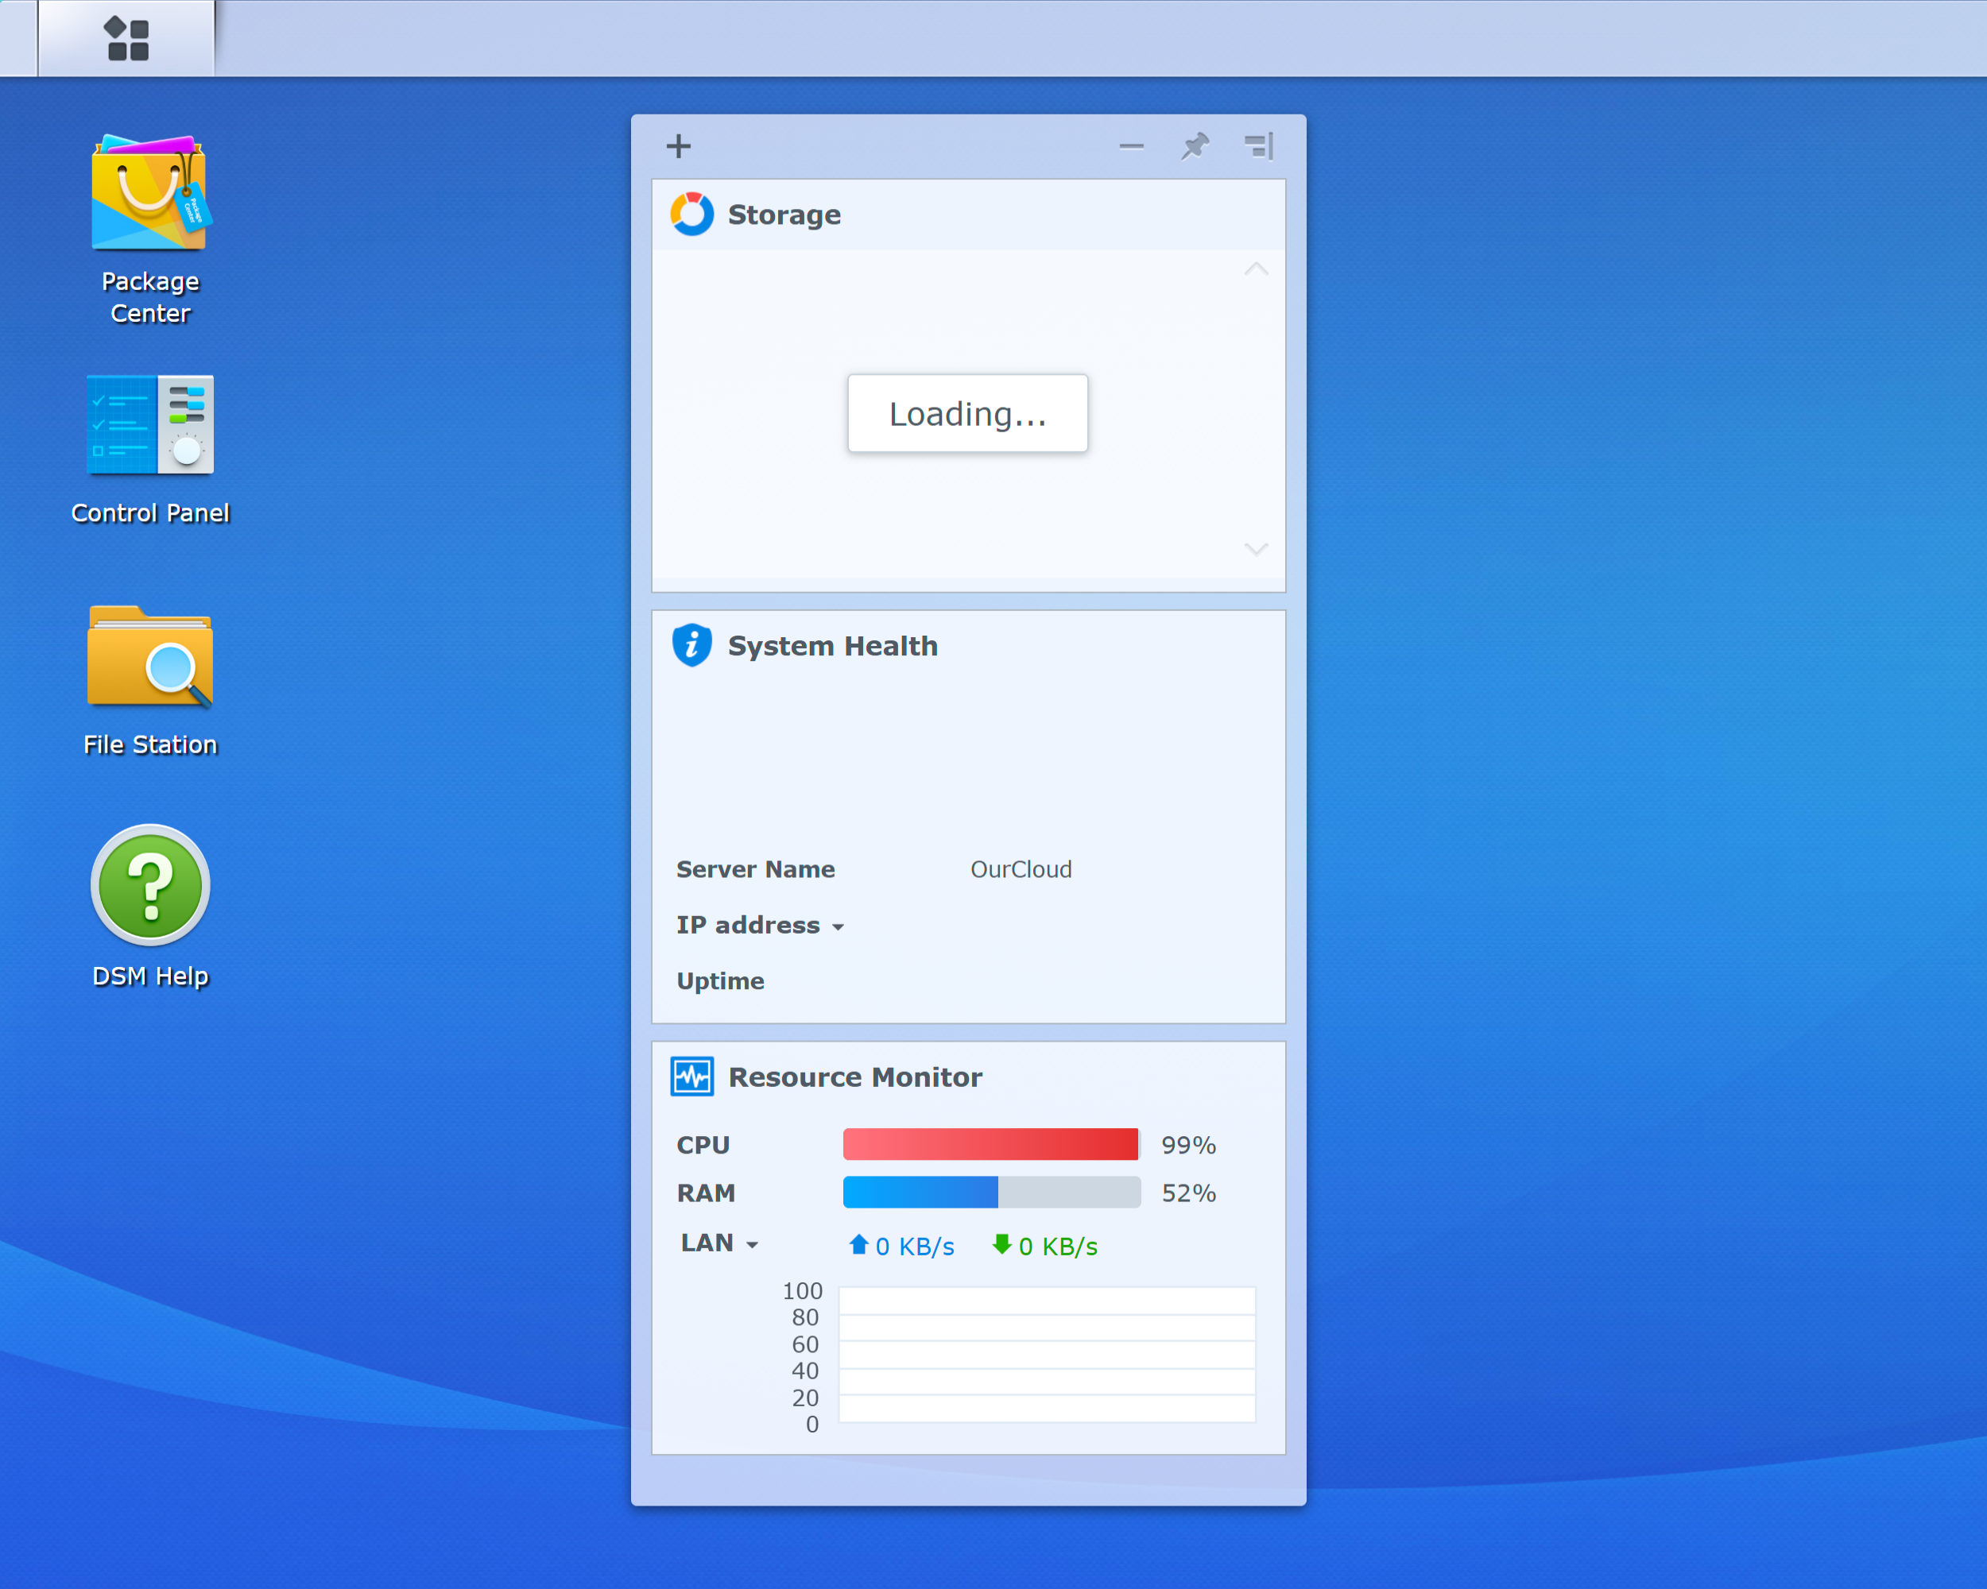
Task: Open the Main Menu applications grid
Action: pyautogui.click(x=127, y=38)
